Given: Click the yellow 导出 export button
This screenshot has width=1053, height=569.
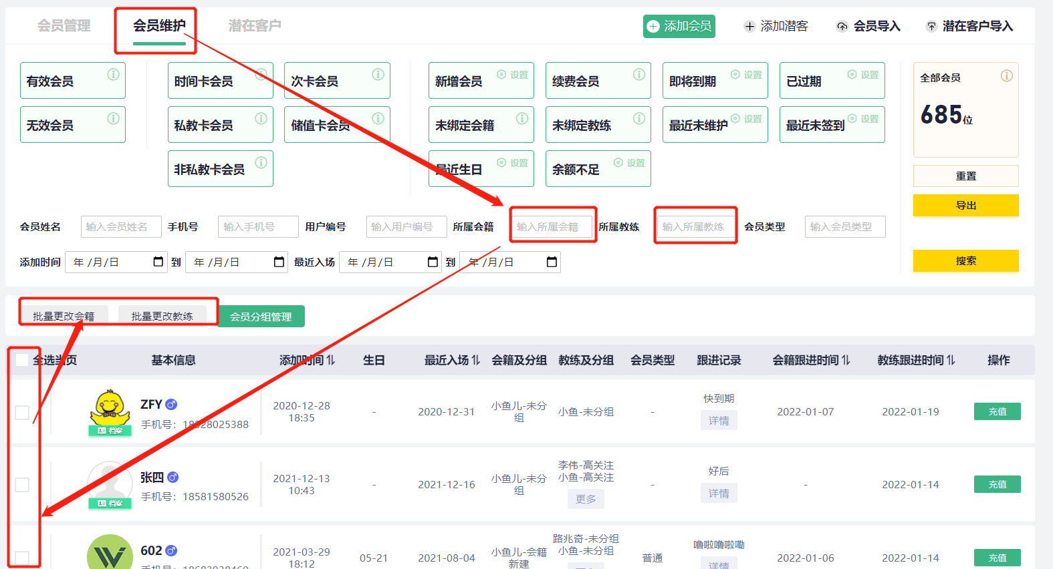Looking at the screenshot, I should pos(965,206).
